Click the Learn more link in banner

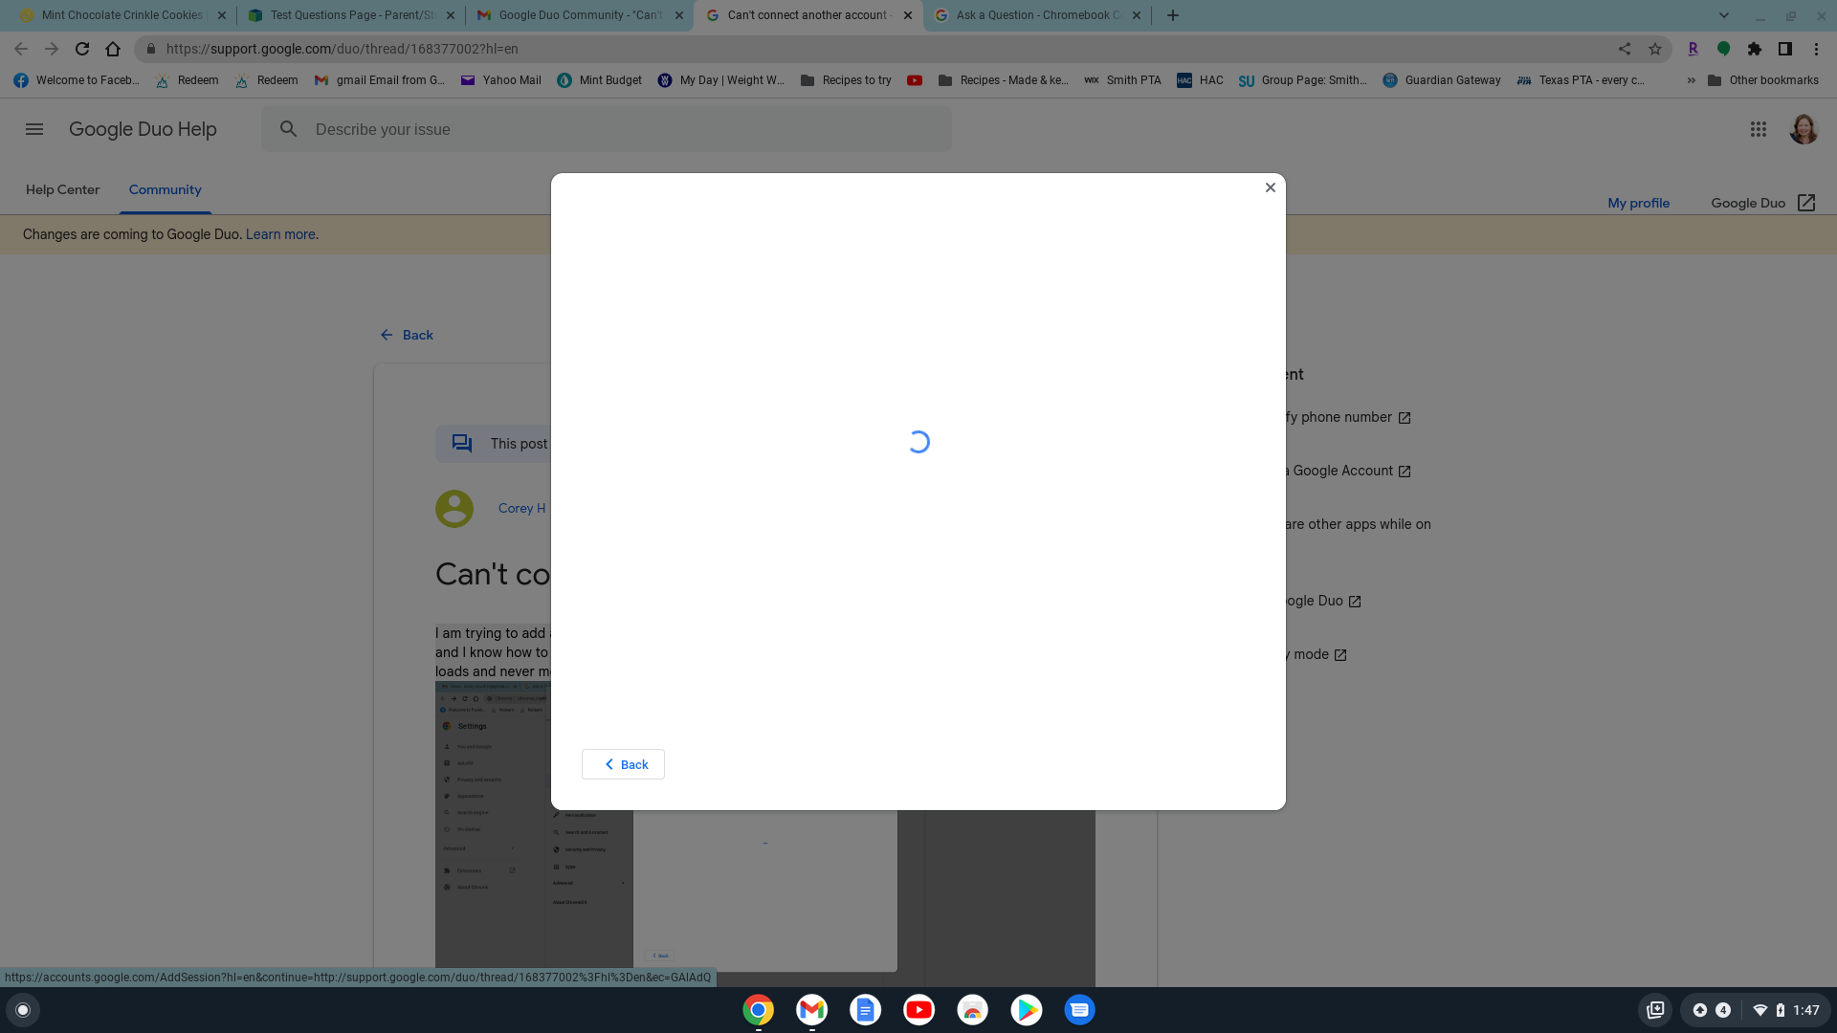pos(280,234)
